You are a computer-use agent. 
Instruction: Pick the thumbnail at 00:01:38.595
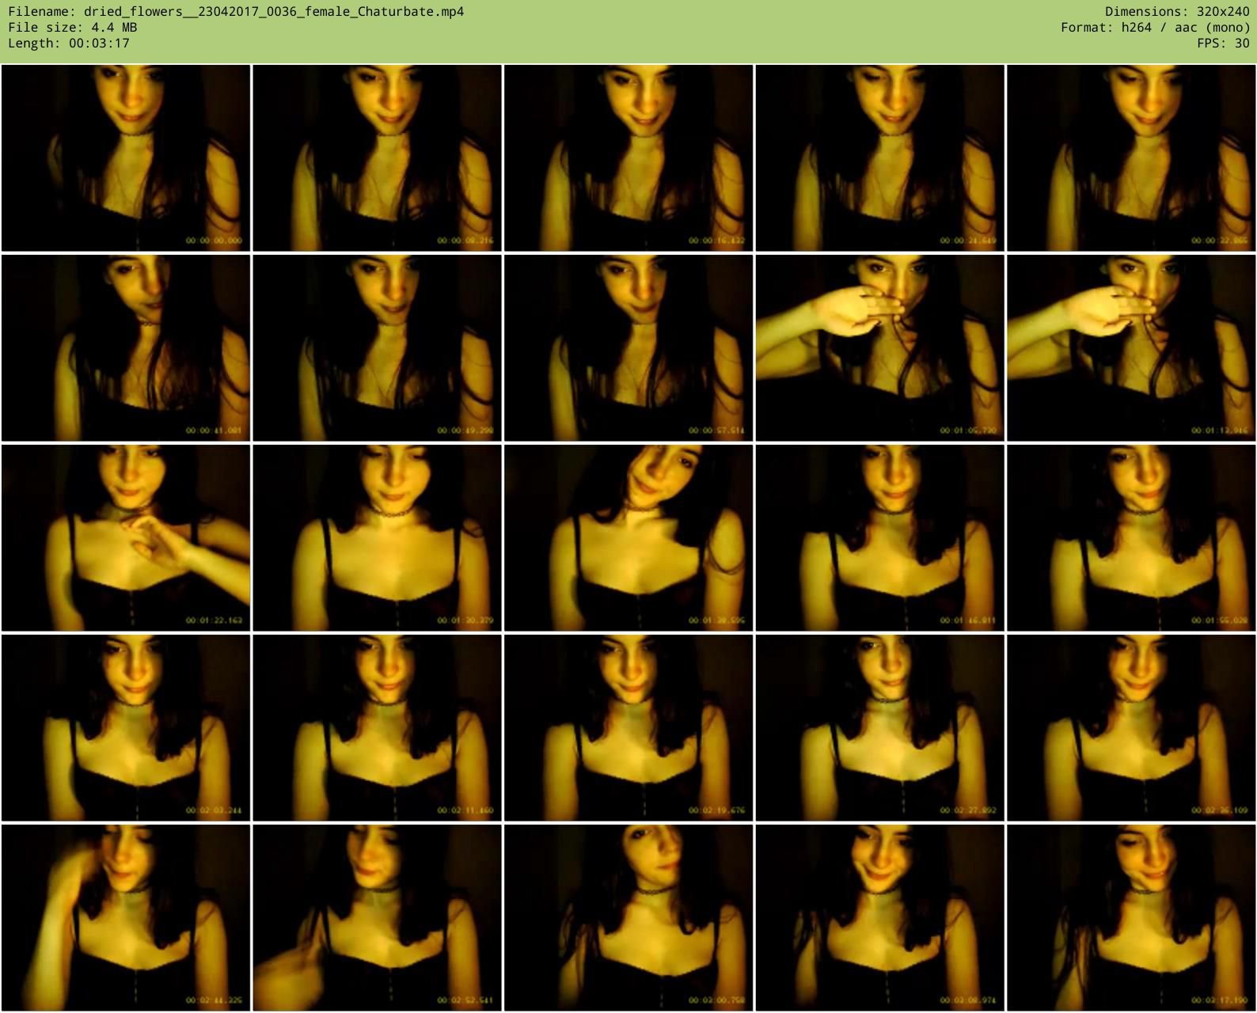tap(628, 538)
